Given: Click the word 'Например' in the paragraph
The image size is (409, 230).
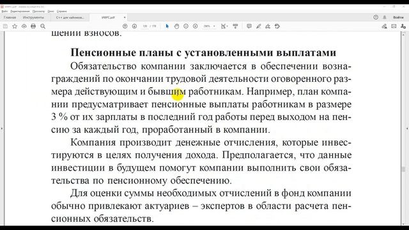Looking at the screenshot, I should (x=269, y=92).
